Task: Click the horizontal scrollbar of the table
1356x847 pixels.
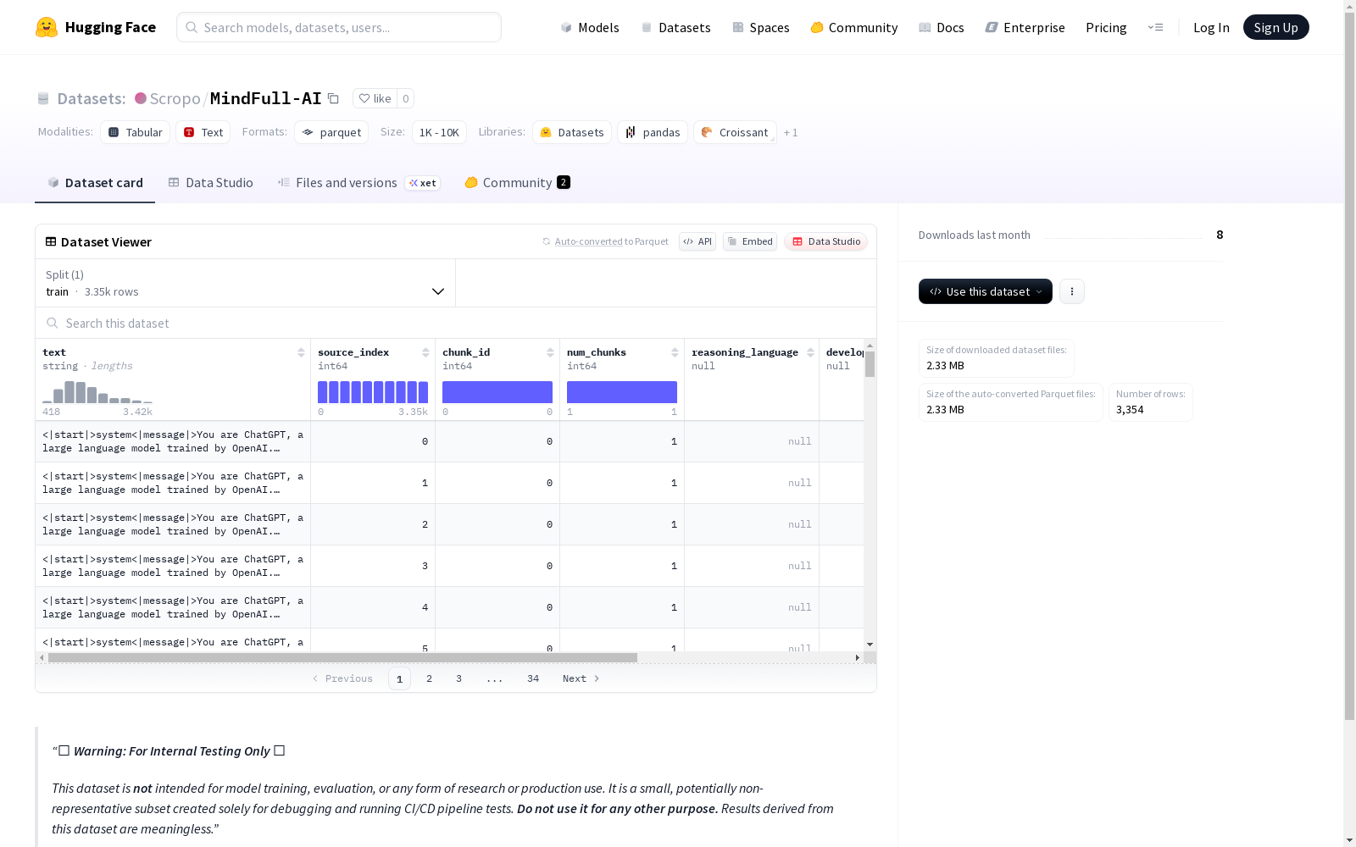Action: 342,657
